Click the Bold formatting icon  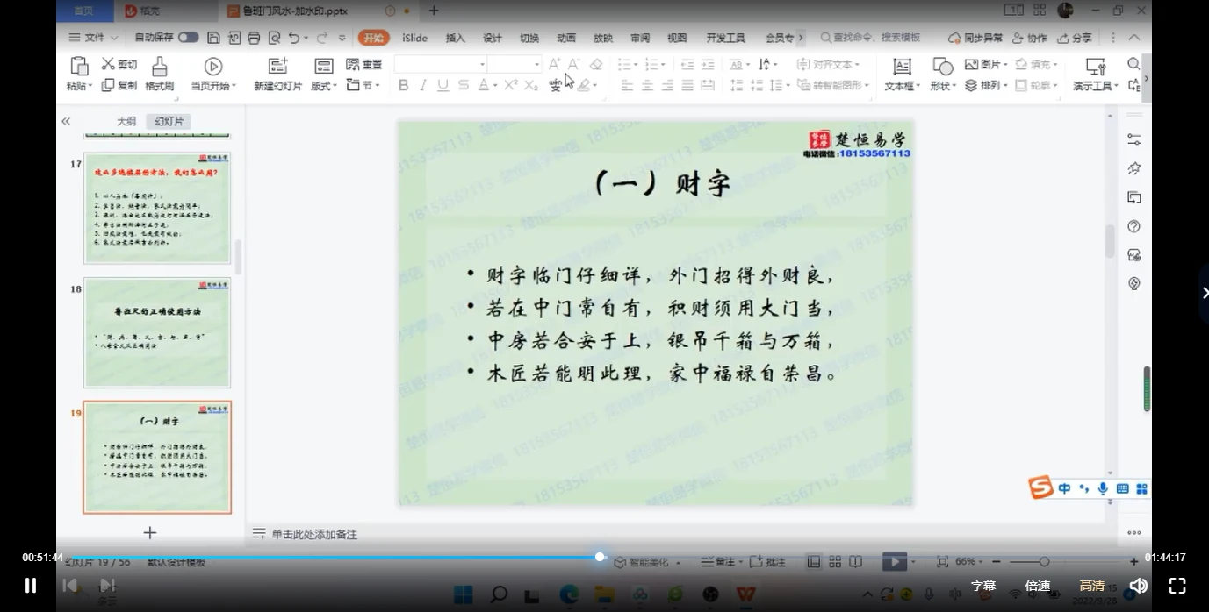click(x=403, y=85)
